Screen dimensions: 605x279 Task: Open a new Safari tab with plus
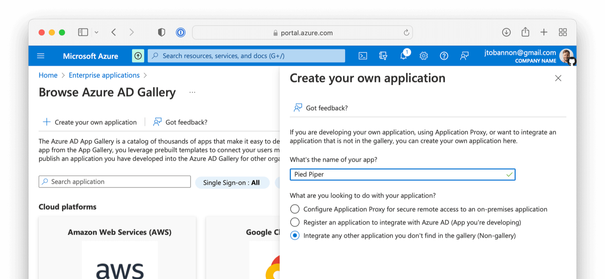(544, 33)
